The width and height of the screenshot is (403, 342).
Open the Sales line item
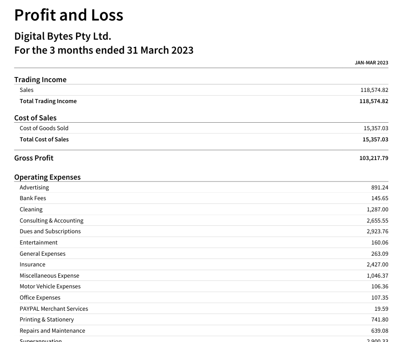(x=27, y=90)
